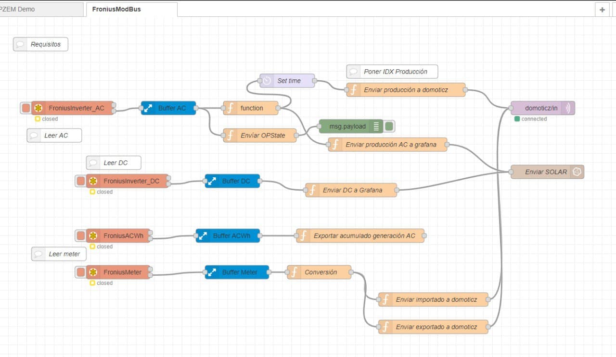Click the Requisitos comment bubble icon
Image resolution: width=616 pixels, height=357 pixels.
coord(20,44)
